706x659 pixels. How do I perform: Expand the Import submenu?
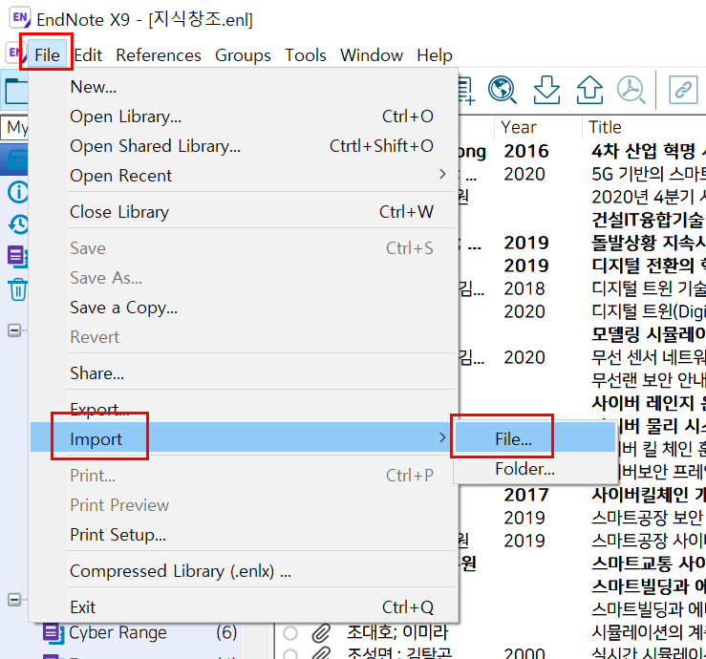244,437
